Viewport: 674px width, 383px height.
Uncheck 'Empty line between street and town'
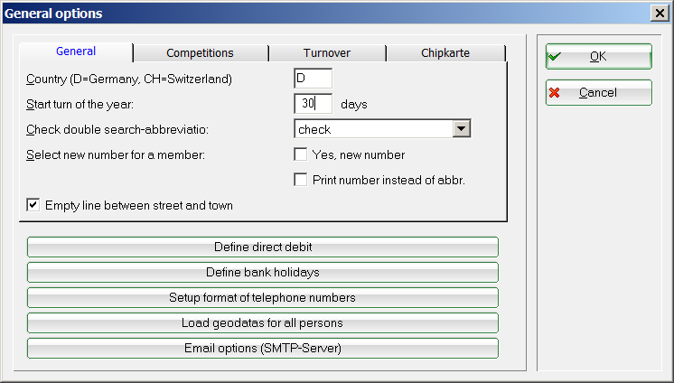click(33, 205)
